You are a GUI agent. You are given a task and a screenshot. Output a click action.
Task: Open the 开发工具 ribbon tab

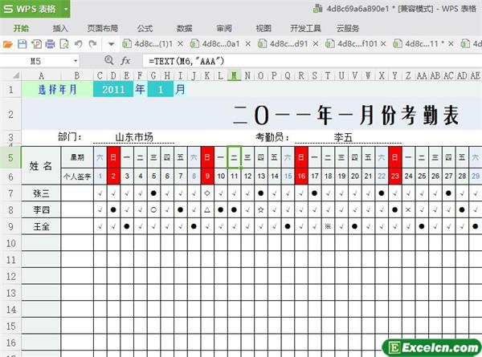(305, 29)
